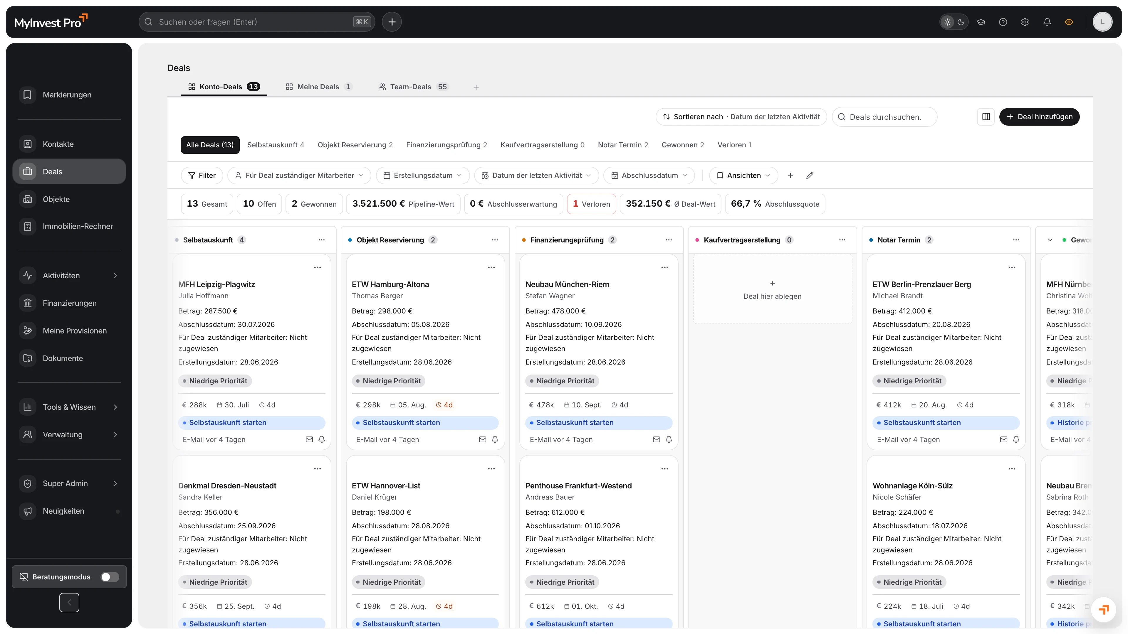Open the Erstellungsdatum filter dropdown
The width and height of the screenshot is (1128, 634).
423,175
